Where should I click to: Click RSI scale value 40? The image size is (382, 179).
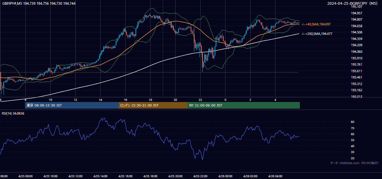352,146
